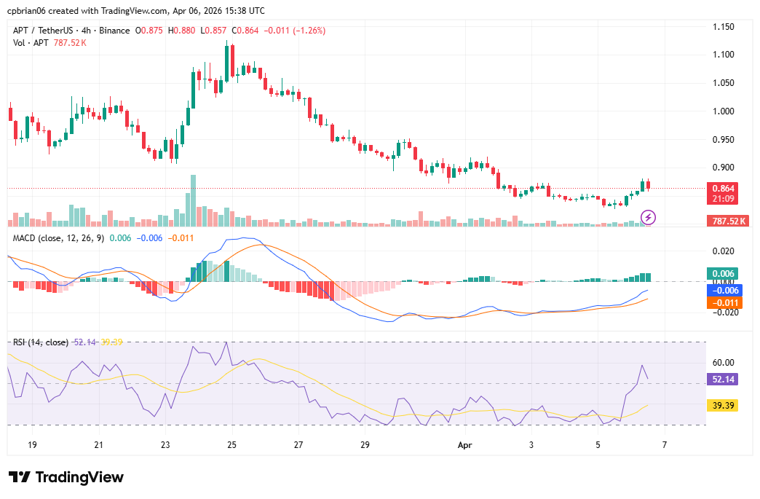
Task: Click the 60.00 gridline label in RSI pane
Action: coord(724,362)
